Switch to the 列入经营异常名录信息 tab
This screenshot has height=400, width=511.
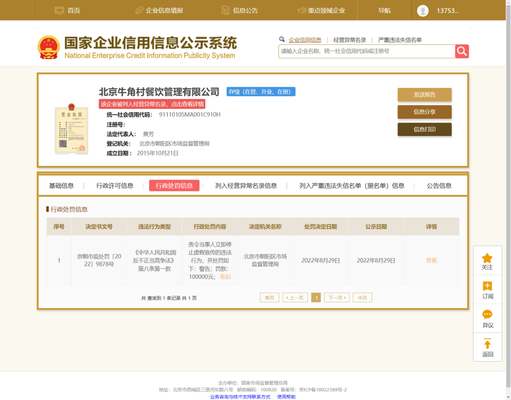pos(246,186)
